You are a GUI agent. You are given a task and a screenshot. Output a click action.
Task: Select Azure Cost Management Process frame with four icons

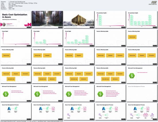tap(79, 112)
